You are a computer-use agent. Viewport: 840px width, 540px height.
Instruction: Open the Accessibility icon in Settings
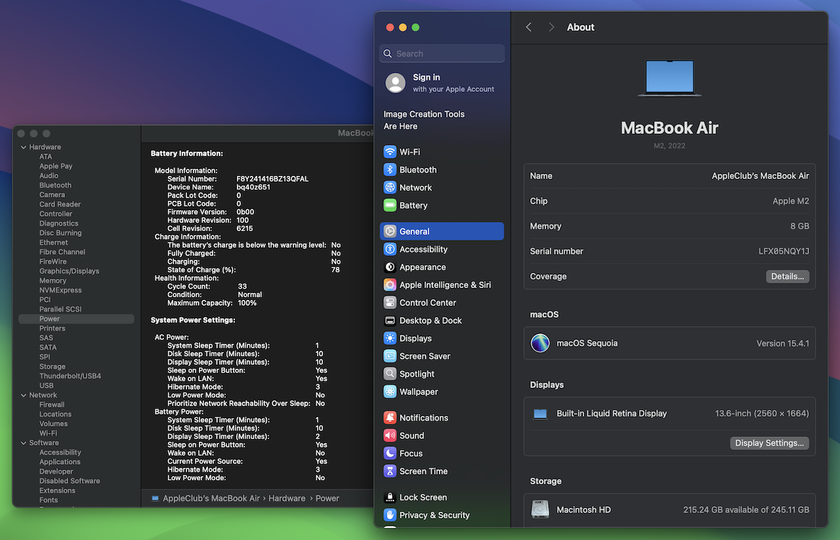point(390,249)
